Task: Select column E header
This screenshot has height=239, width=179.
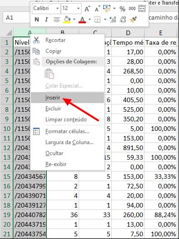Action: pyautogui.click(x=161, y=33)
